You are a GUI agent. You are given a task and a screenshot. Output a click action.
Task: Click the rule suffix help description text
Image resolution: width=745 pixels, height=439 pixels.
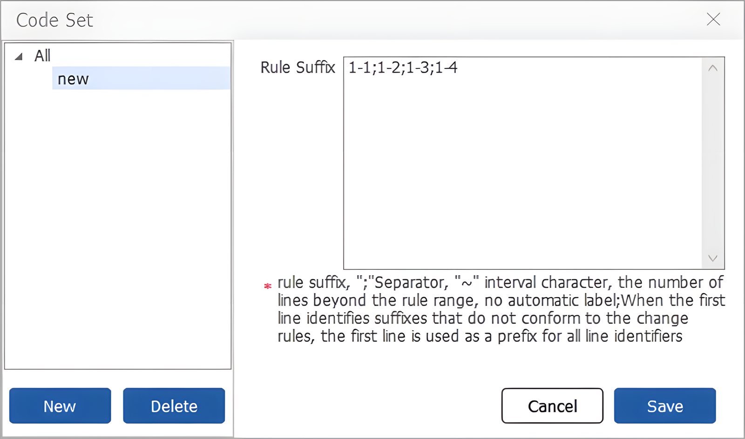501,309
